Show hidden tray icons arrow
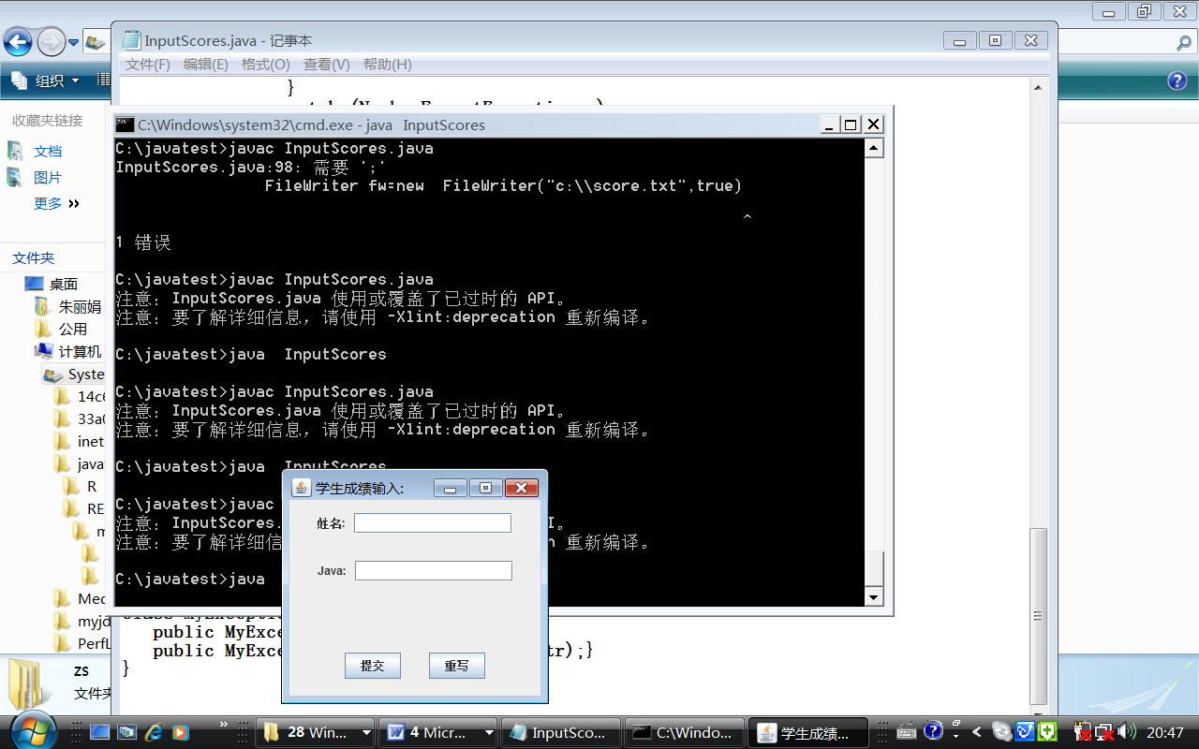 click(976, 732)
